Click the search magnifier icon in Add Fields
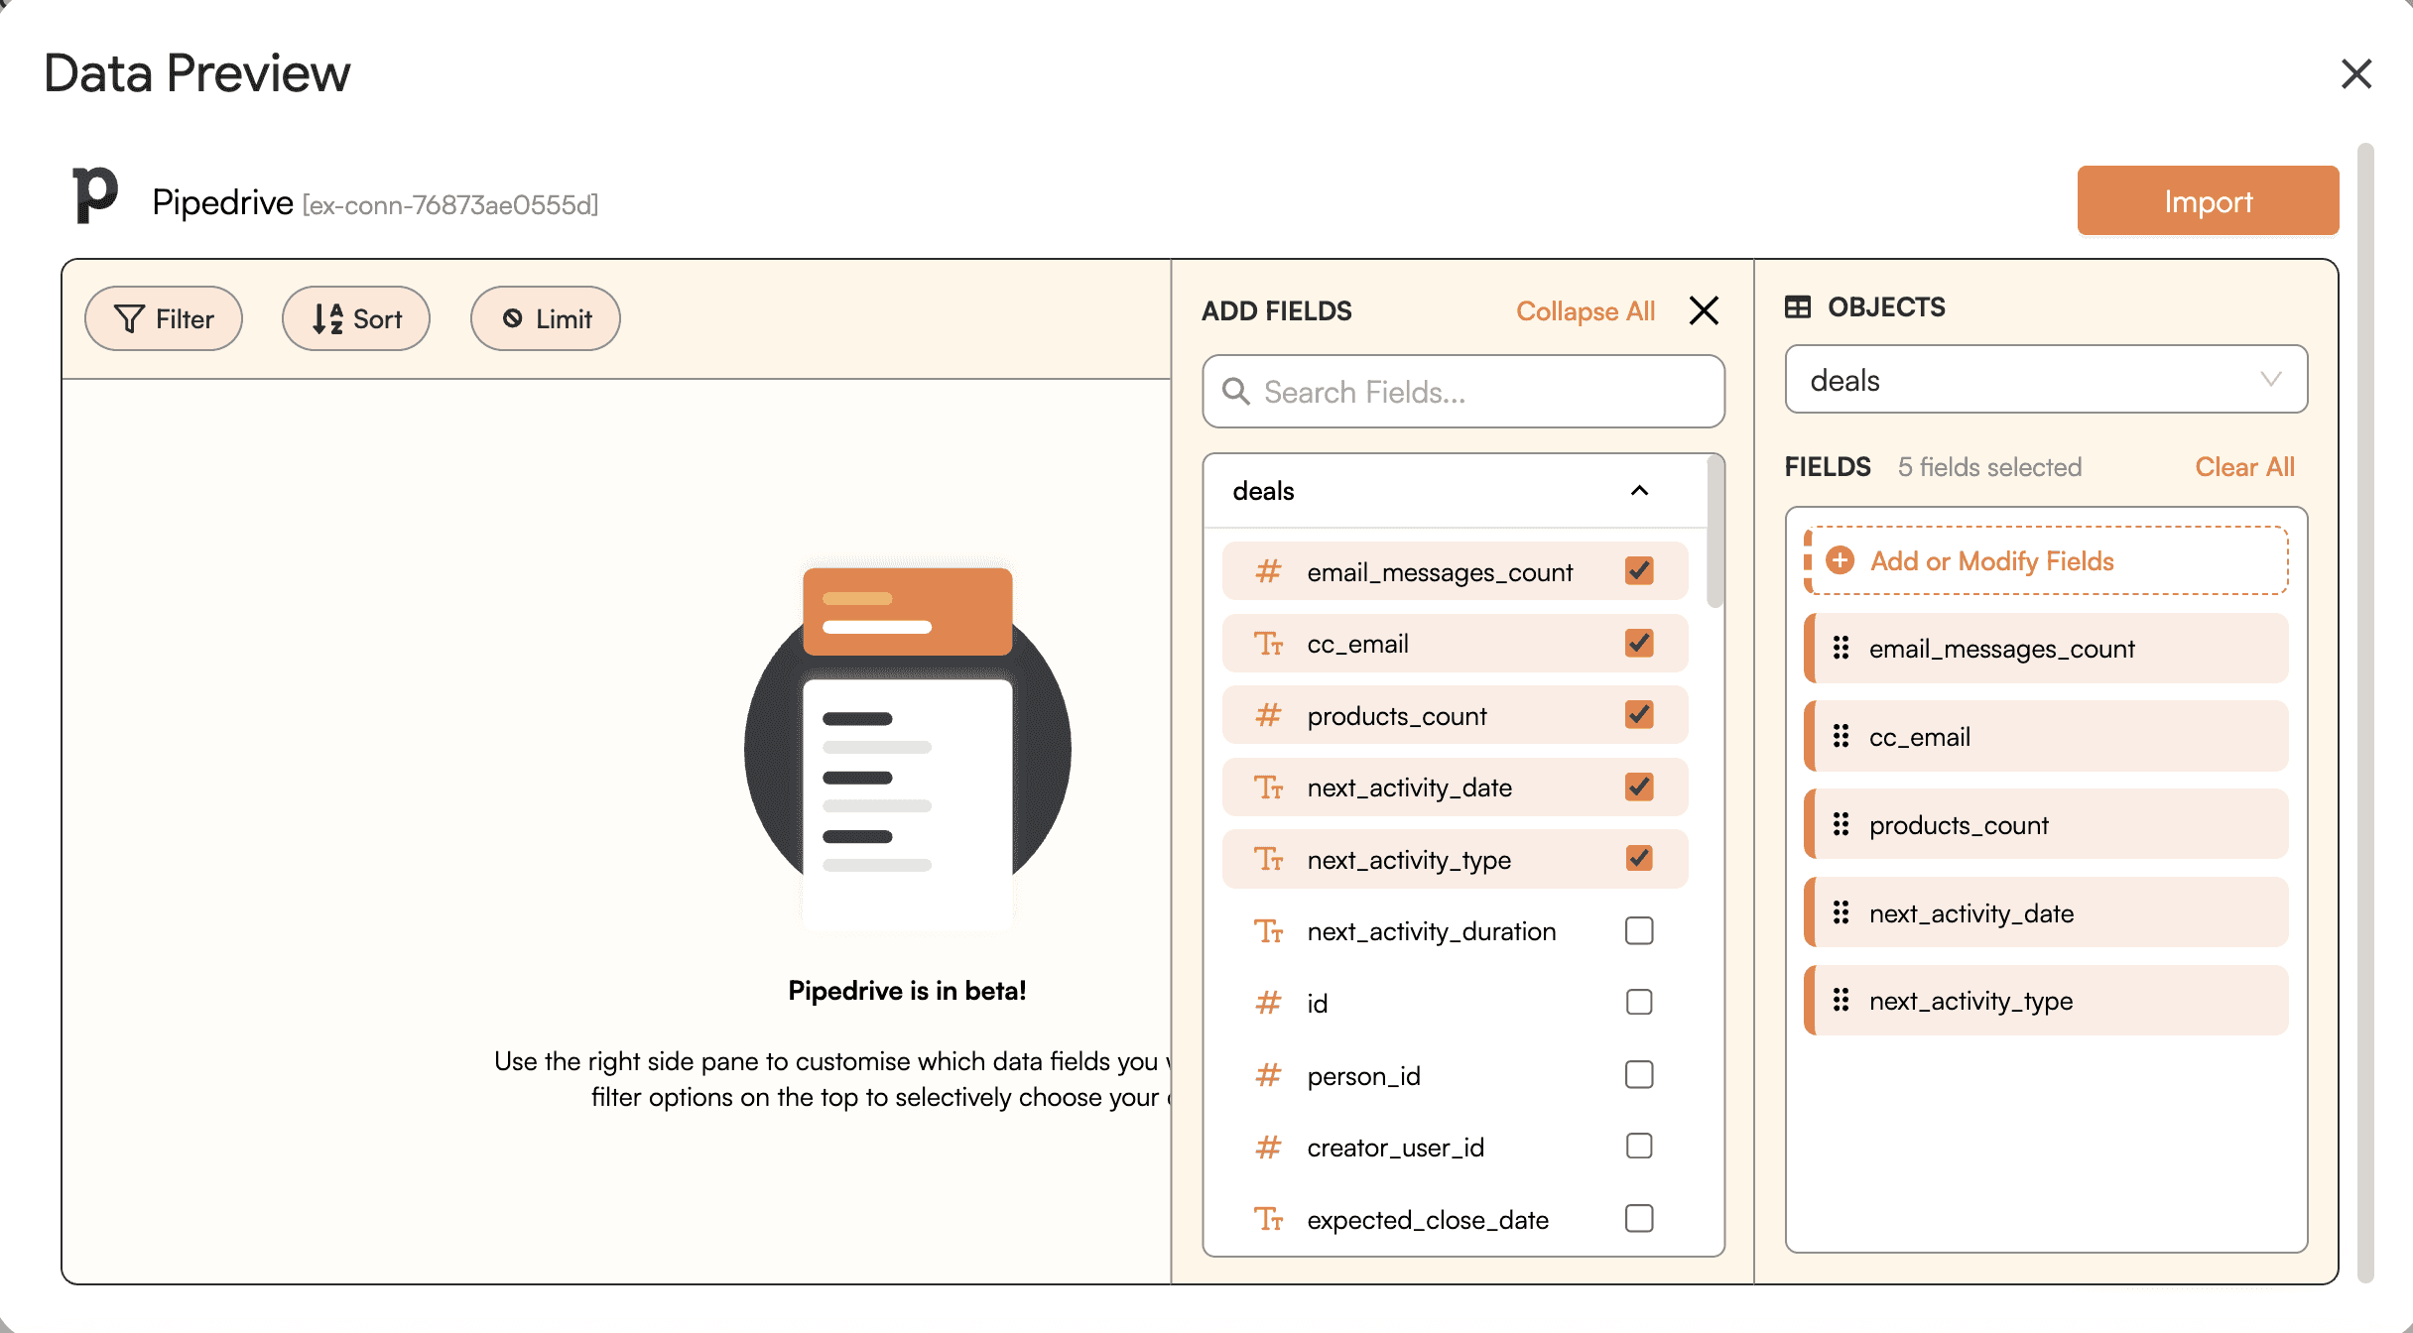The image size is (2413, 1333). click(1235, 392)
